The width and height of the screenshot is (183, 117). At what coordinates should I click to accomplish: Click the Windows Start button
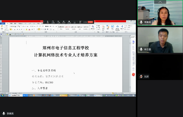pyautogui.click(x=2, y=95)
